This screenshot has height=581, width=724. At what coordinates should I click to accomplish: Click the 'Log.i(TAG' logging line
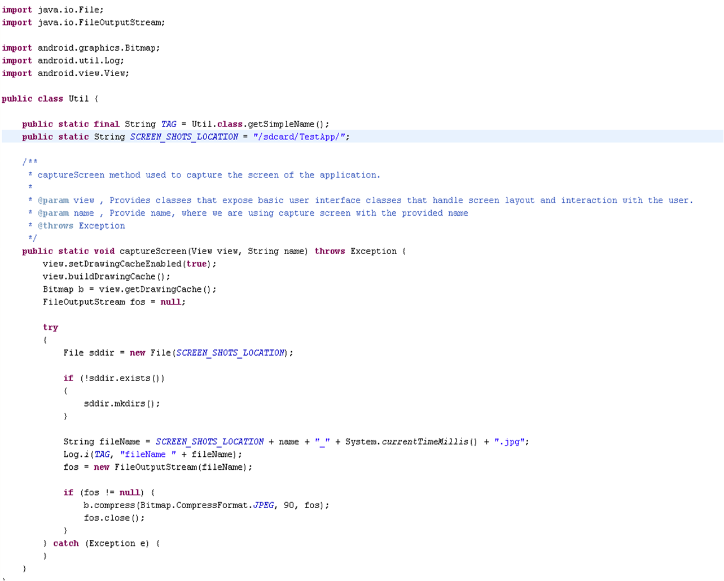coord(152,455)
